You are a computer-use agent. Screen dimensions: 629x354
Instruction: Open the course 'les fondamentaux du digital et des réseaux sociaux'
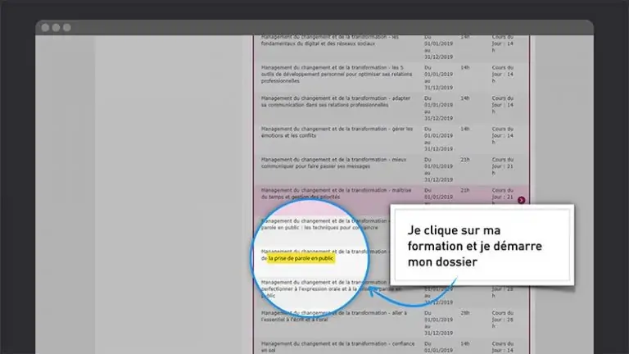click(330, 40)
